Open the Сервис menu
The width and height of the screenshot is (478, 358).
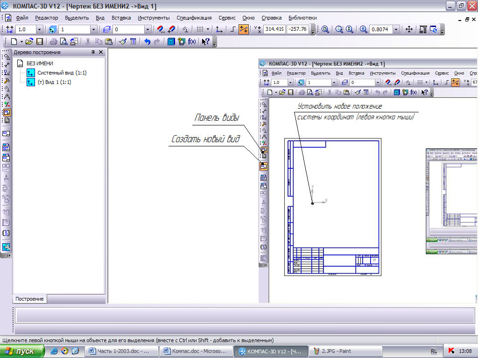click(x=227, y=18)
